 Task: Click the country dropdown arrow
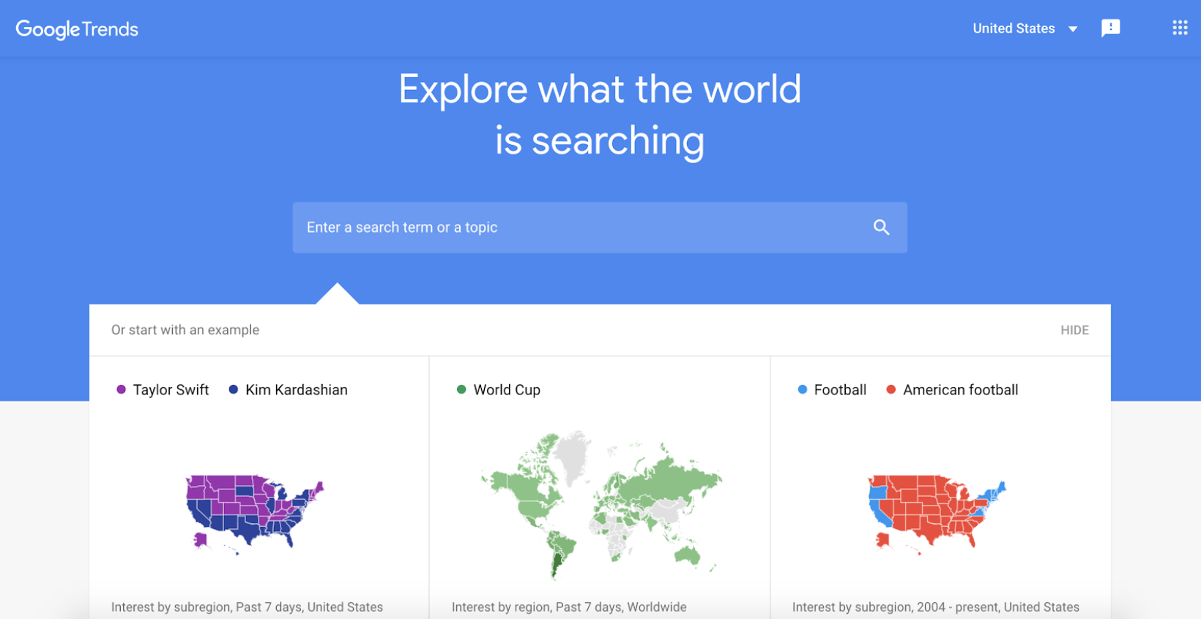click(x=1073, y=29)
